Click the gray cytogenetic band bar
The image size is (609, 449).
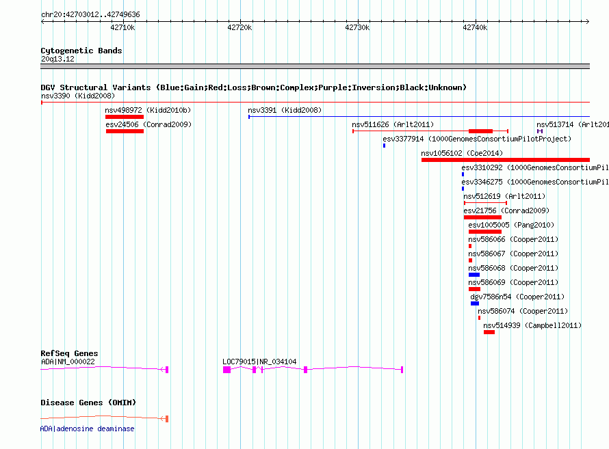[315, 66]
